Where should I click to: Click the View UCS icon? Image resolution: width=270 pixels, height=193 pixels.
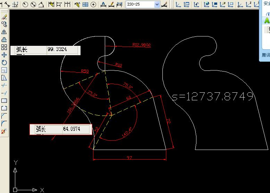230,4
